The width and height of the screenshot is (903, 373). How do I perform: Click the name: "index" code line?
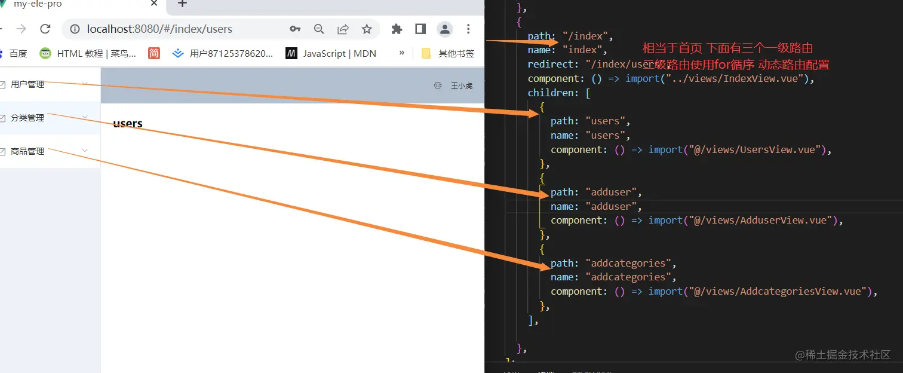[567, 50]
